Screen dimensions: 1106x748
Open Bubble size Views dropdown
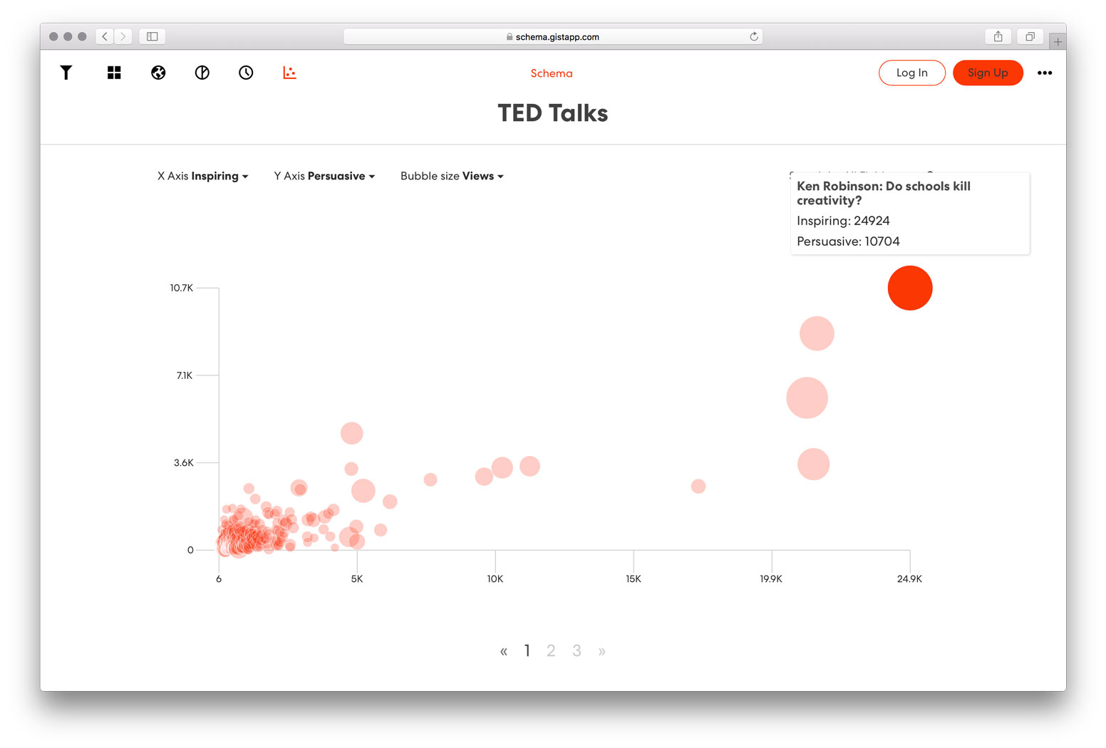[x=452, y=176]
